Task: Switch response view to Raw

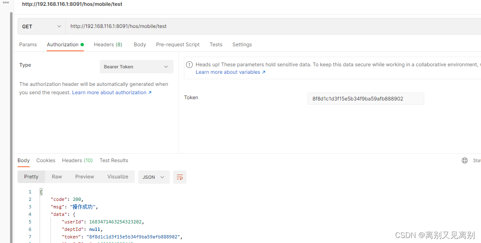Action: 57,177
